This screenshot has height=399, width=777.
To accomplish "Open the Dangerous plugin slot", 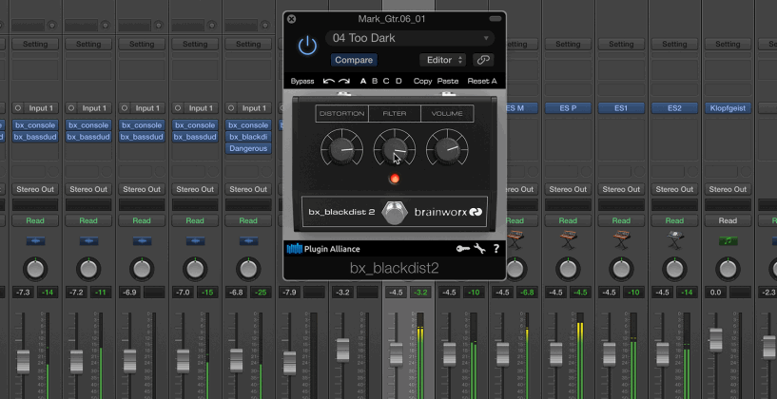I will click(248, 148).
